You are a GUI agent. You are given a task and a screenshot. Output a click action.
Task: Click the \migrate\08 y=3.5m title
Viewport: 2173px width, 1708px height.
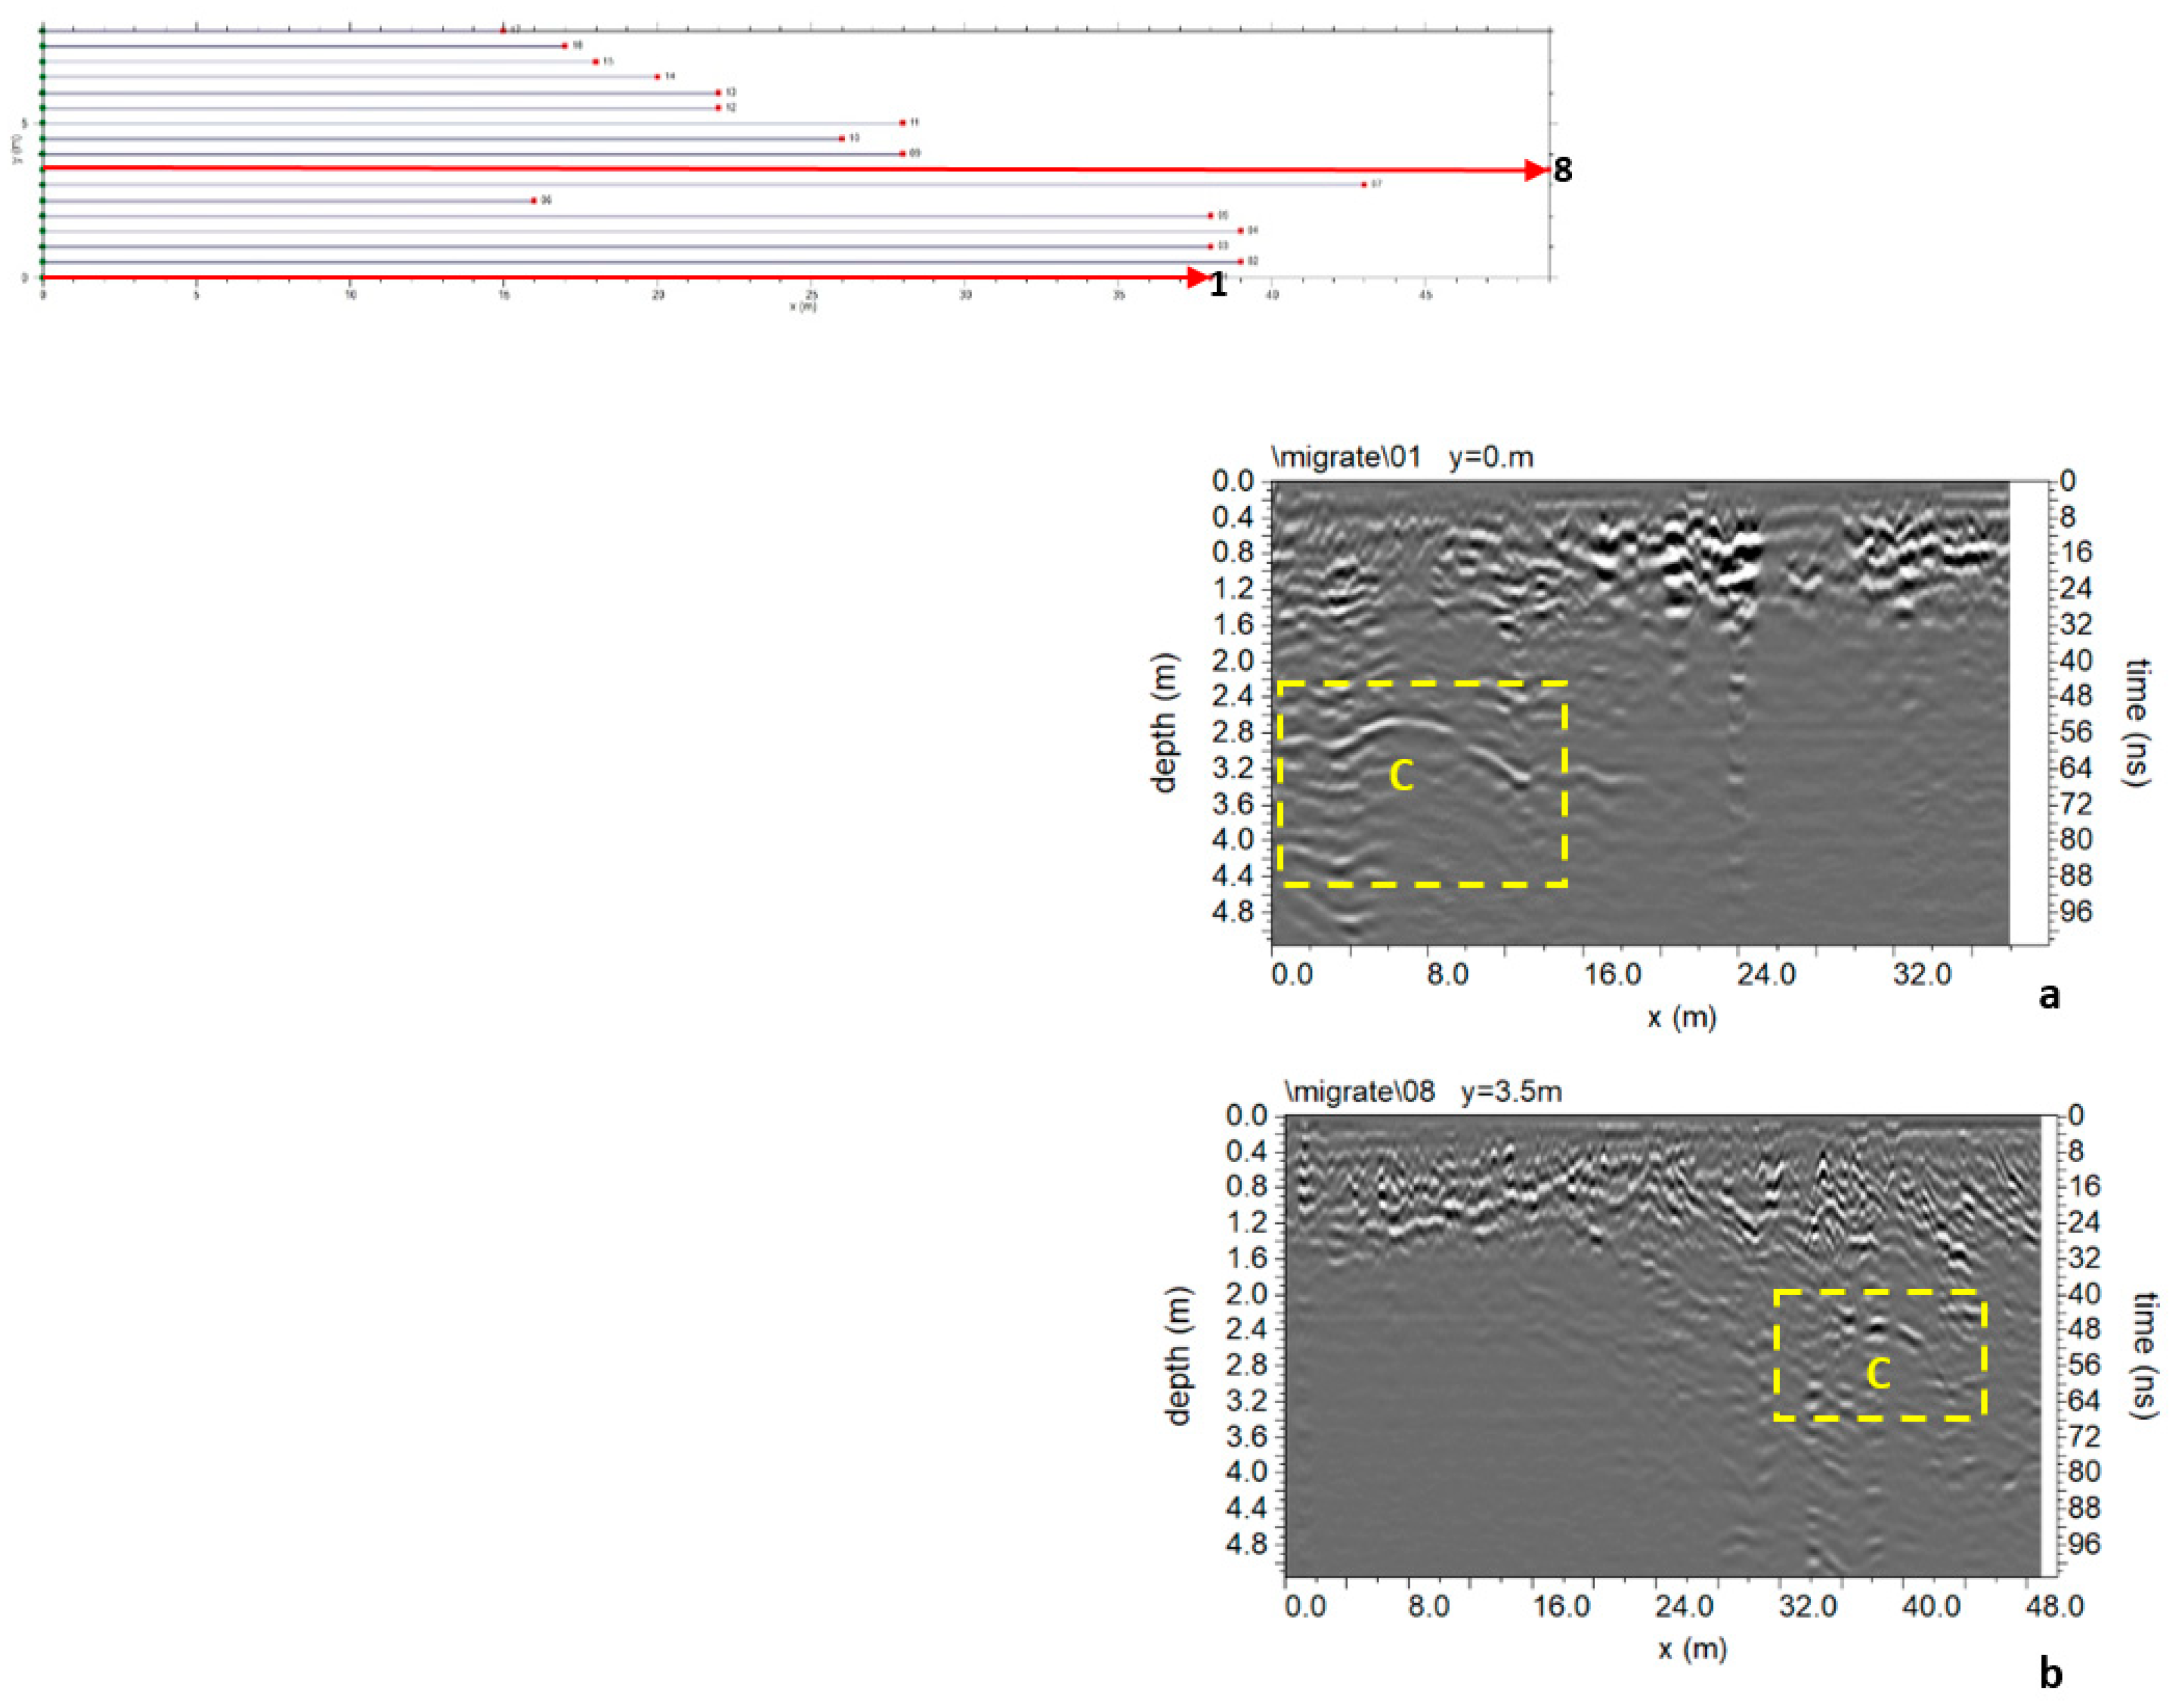tap(1423, 1092)
